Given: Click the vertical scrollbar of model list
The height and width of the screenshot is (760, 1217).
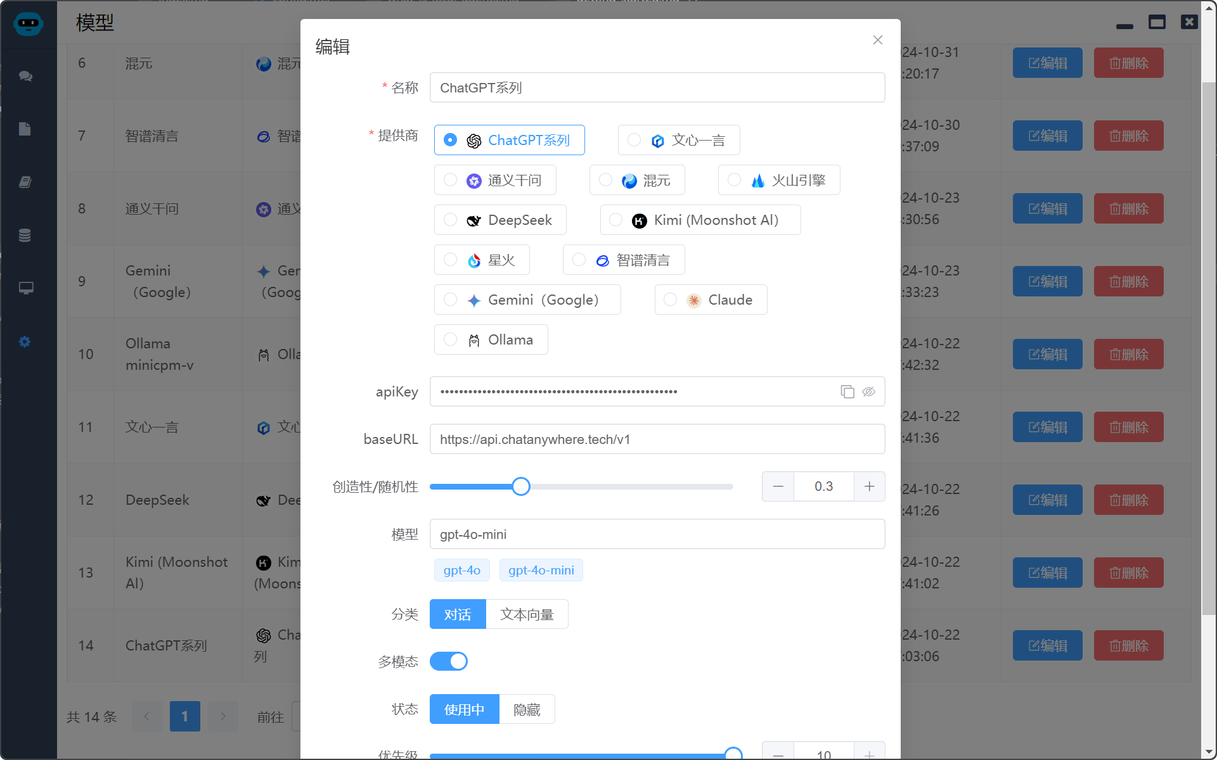Looking at the screenshot, I should coord(1209,348).
